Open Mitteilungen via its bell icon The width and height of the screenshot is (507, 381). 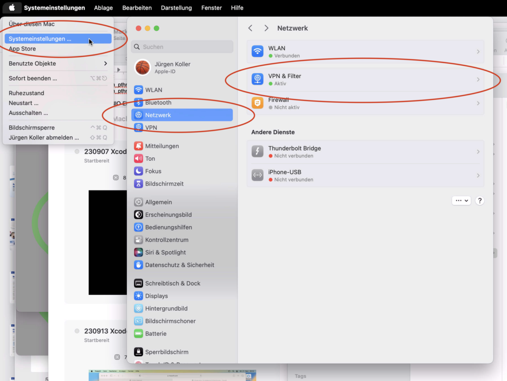pyautogui.click(x=139, y=146)
